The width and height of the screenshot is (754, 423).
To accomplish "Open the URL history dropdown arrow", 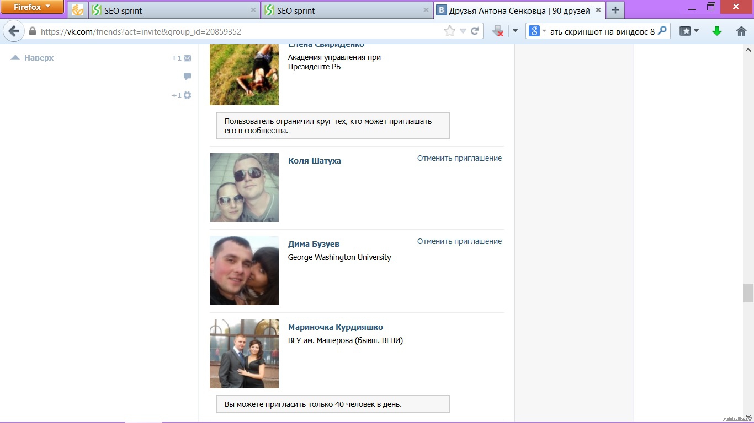I will [463, 31].
